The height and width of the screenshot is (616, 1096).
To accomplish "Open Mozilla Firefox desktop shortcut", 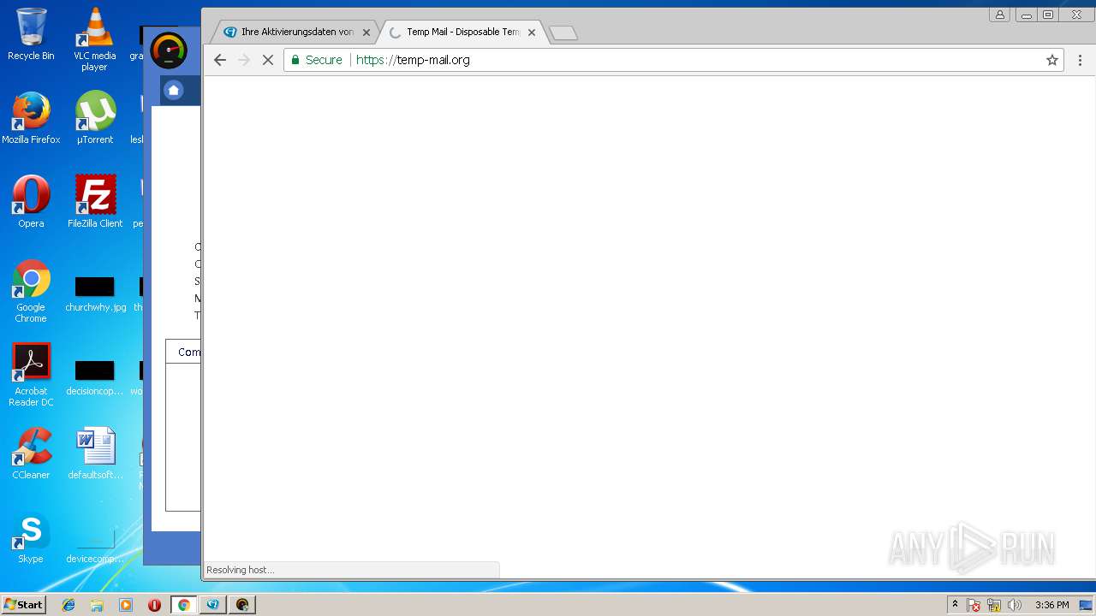I will (31, 117).
